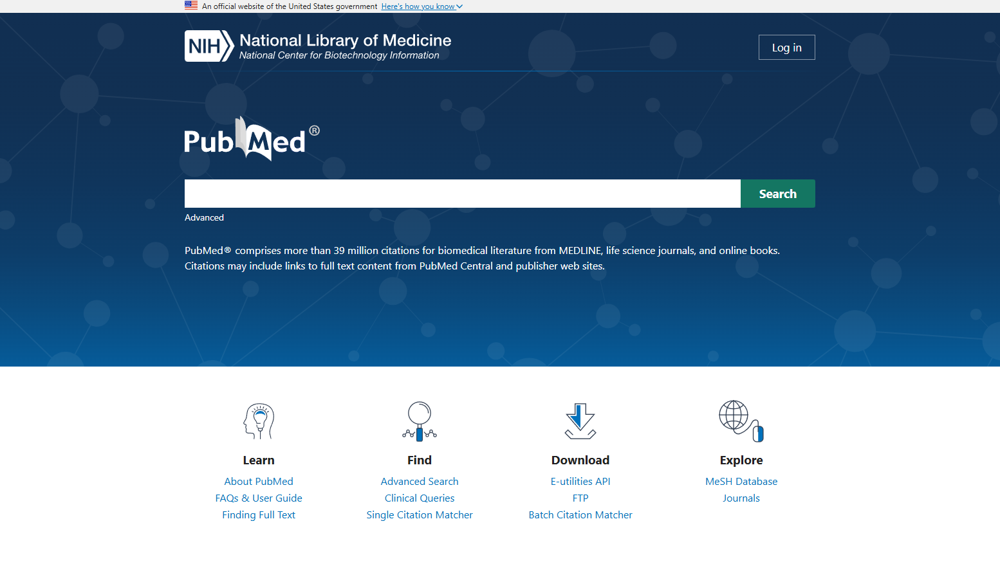This screenshot has width=1000, height=564.
Task: Open the Journals link
Action: tap(741, 498)
